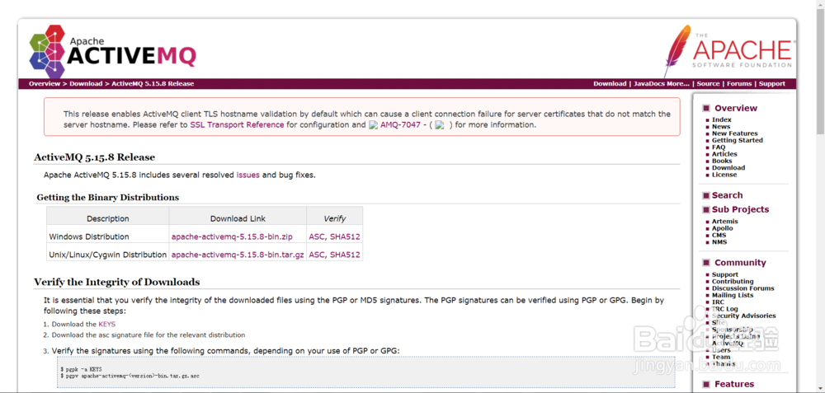This screenshot has width=825, height=393.
Task: Open JavaDocs More... in the top navigation
Action: click(x=662, y=83)
